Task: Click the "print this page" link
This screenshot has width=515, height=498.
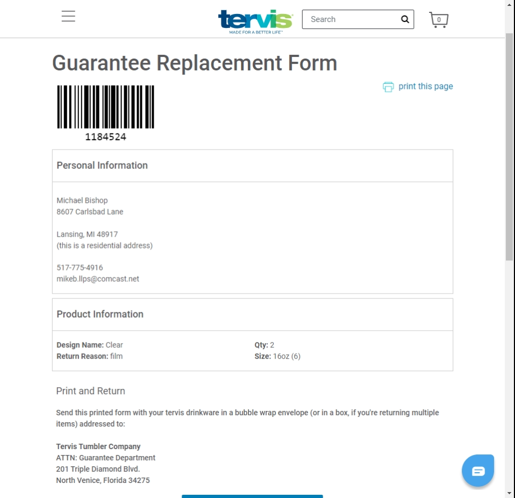Action: 425,87
